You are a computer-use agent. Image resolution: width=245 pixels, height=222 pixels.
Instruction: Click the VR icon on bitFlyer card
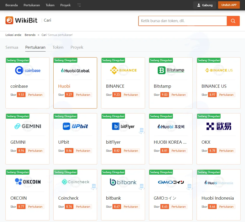point(142,131)
